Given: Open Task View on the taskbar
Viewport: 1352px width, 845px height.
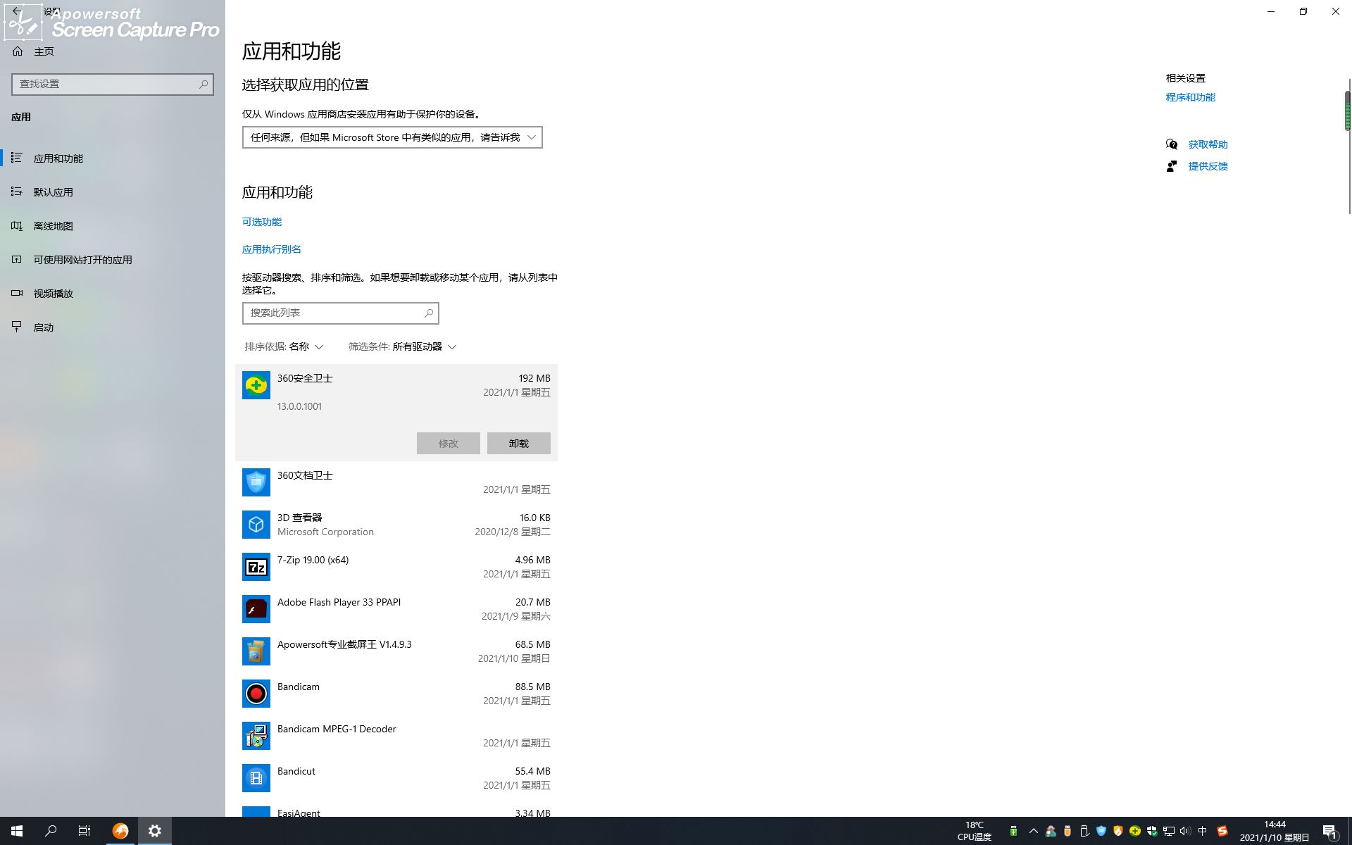Looking at the screenshot, I should [x=84, y=831].
